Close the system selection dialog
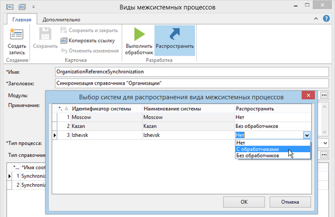The height and width of the screenshot is (217, 335). point(308,95)
